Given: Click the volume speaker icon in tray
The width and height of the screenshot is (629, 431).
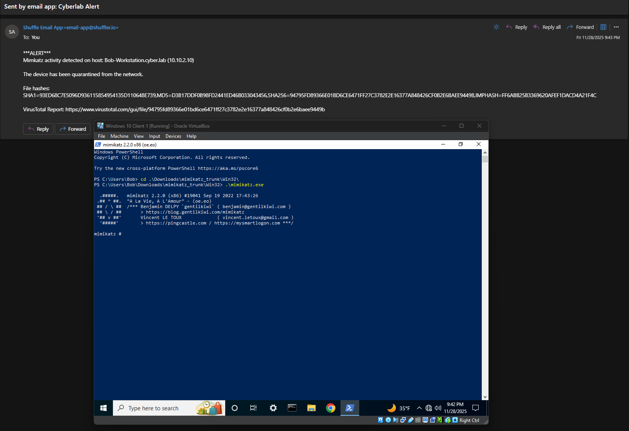Looking at the screenshot, I should pos(438,408).
